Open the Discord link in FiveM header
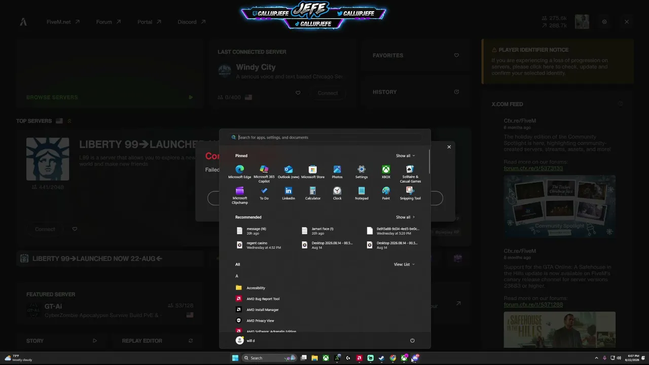This screenshot has width=649, height=365. tap(192, 22)
